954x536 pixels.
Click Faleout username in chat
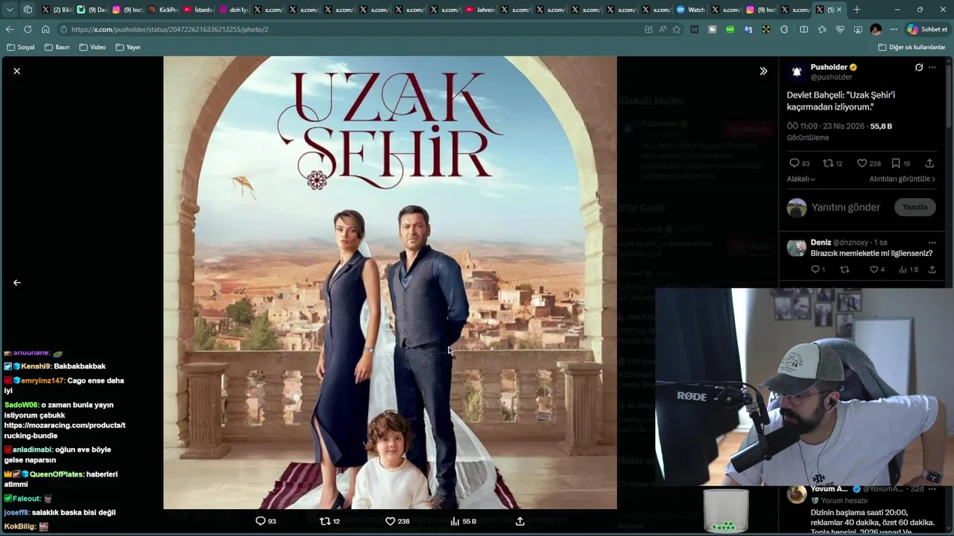pos(28,499)
